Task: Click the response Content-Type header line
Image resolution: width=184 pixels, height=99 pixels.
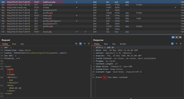Action: (119, 72)
